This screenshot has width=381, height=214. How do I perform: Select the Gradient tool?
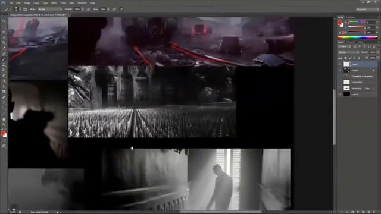click(4, 81)
